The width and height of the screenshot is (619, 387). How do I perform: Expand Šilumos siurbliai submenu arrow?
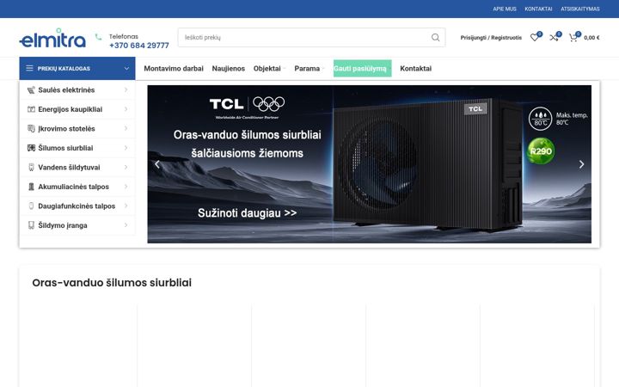pos(126,148)
